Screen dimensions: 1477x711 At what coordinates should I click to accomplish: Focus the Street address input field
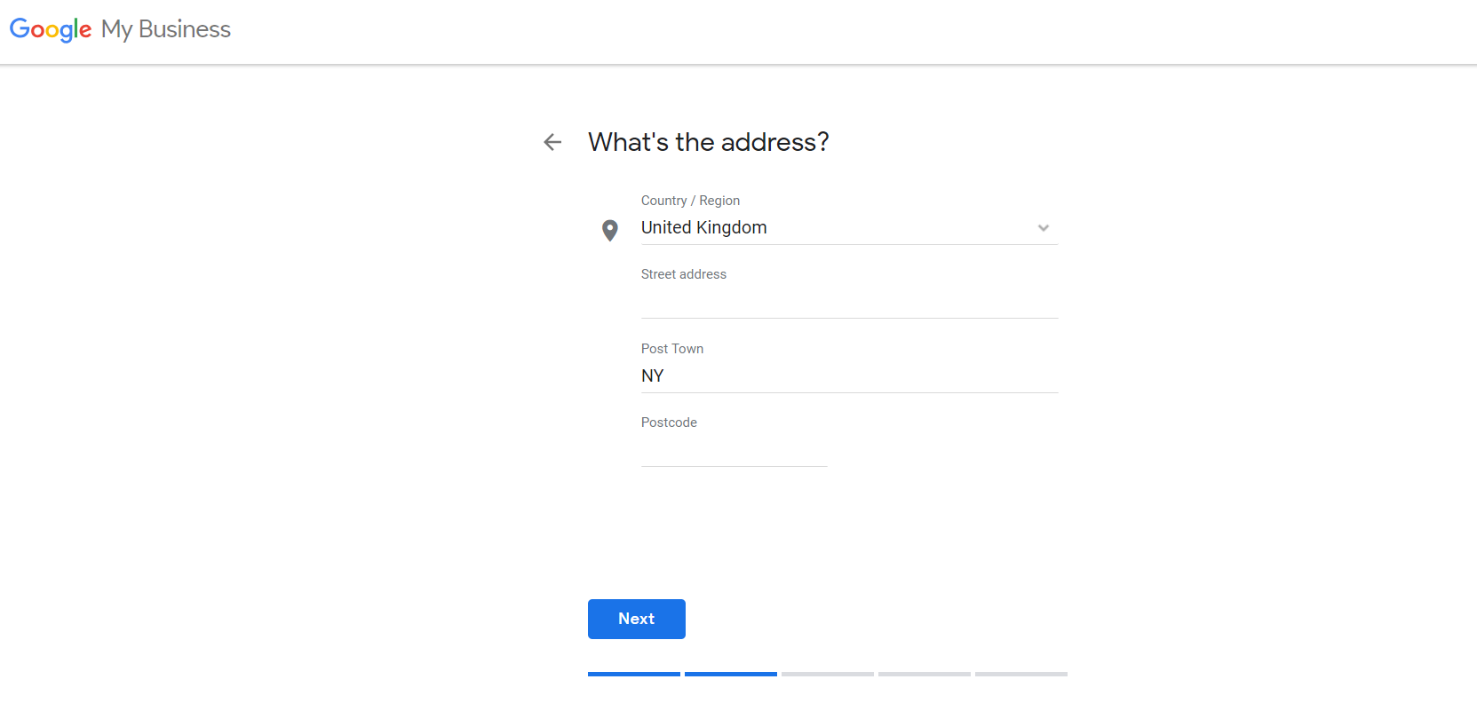849,302
